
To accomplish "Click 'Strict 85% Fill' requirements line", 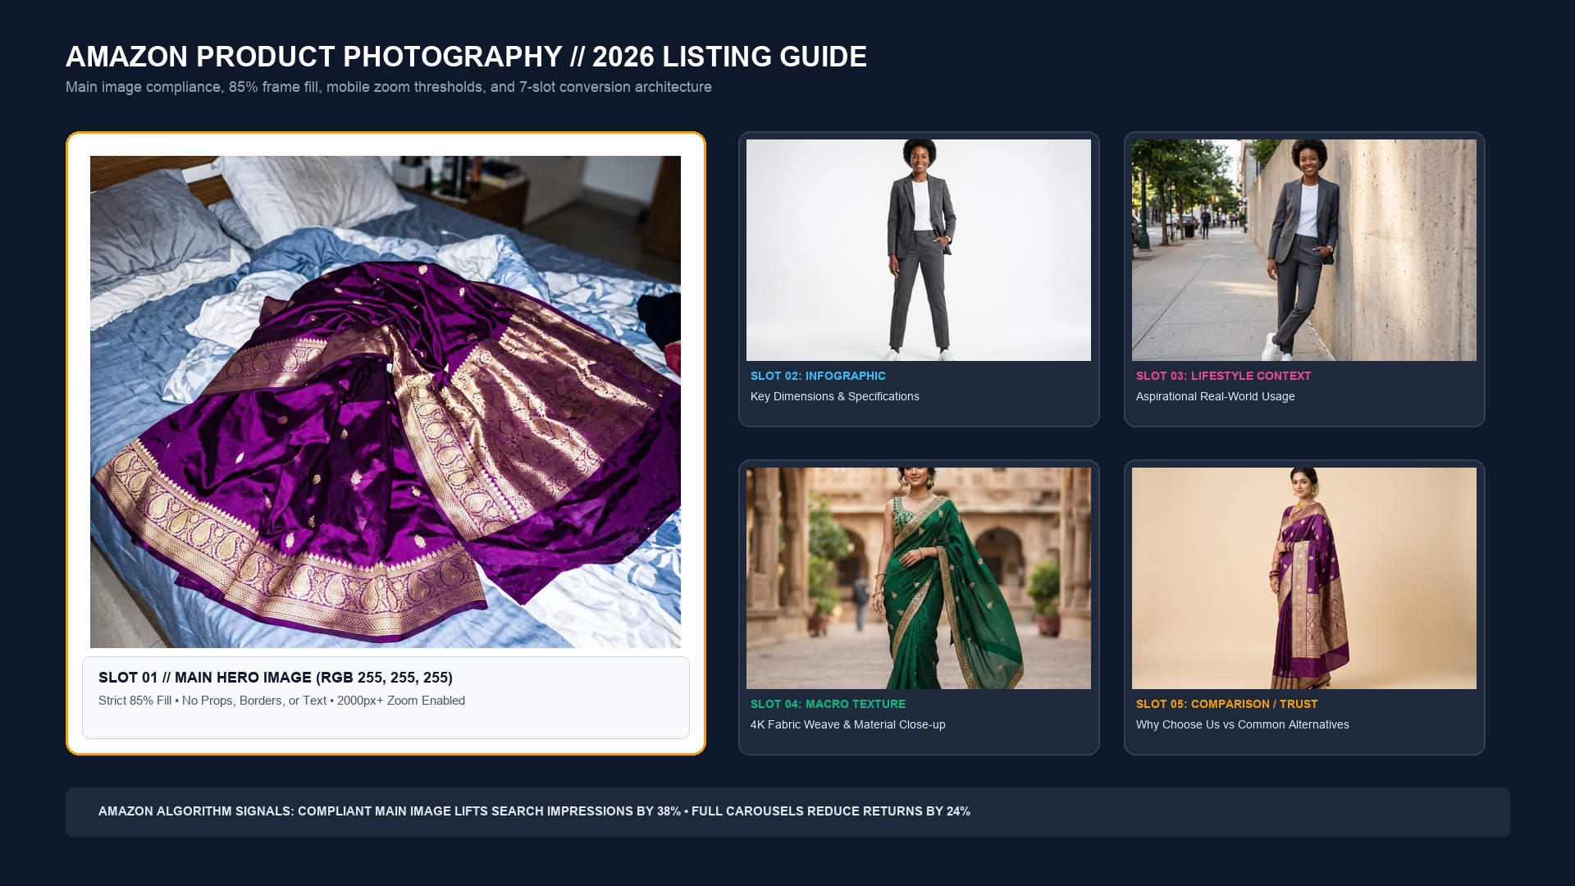I will coord(281,701).
